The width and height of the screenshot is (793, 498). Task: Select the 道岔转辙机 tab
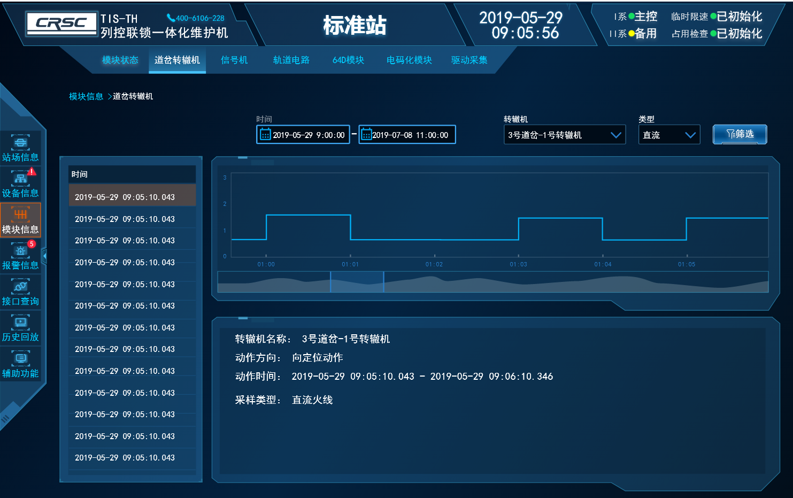(x=177, y=60)
